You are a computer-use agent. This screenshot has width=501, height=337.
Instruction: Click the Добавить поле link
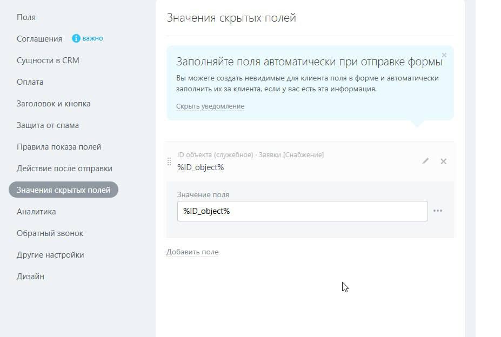click(x=192, y=252)
